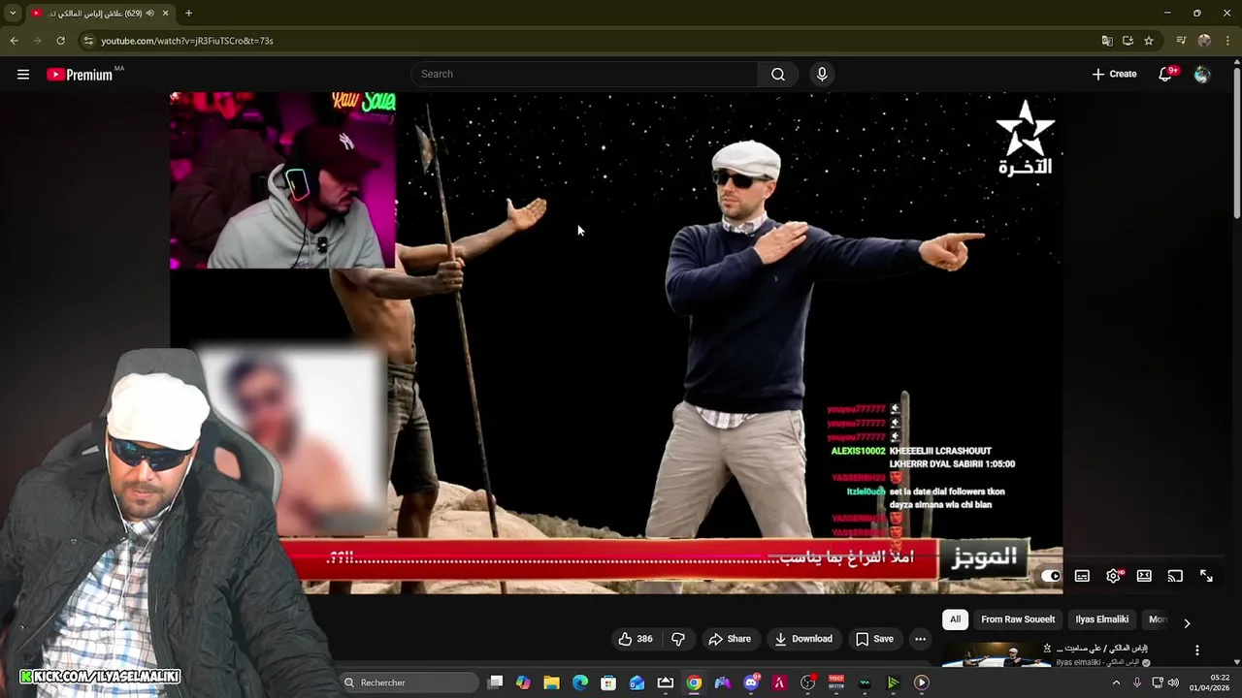The height and width of the screenshot is (698, 1242).
Task: Focus the YouTube search field
Action: tap(584, 75)
